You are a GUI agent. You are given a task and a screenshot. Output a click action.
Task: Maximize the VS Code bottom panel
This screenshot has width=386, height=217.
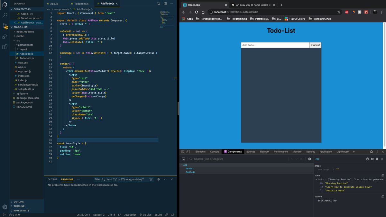click(x=165, y=179)
